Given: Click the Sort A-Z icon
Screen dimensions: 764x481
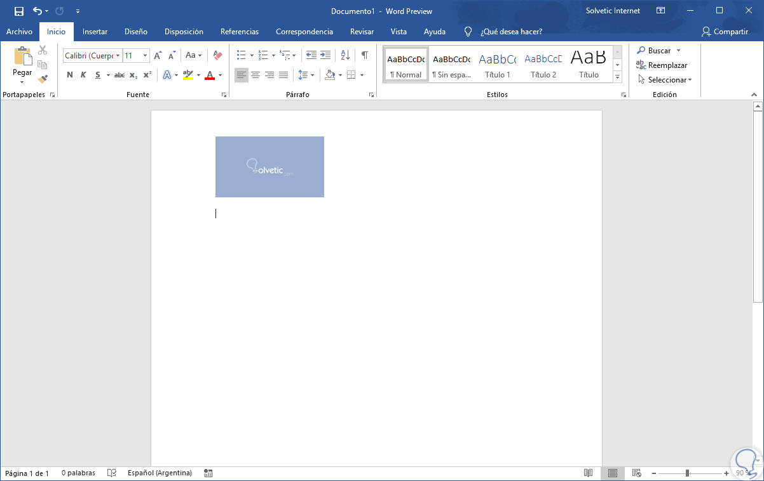Looking at the screenshot, I should coord(345,55).
